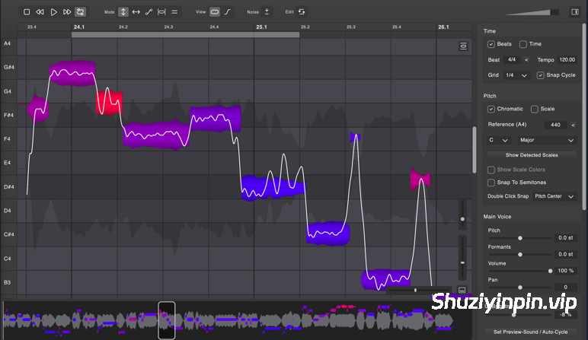This screenshot has width=588, height=340.
Task: Open the key C dropdown
Action: coord(498,140)
